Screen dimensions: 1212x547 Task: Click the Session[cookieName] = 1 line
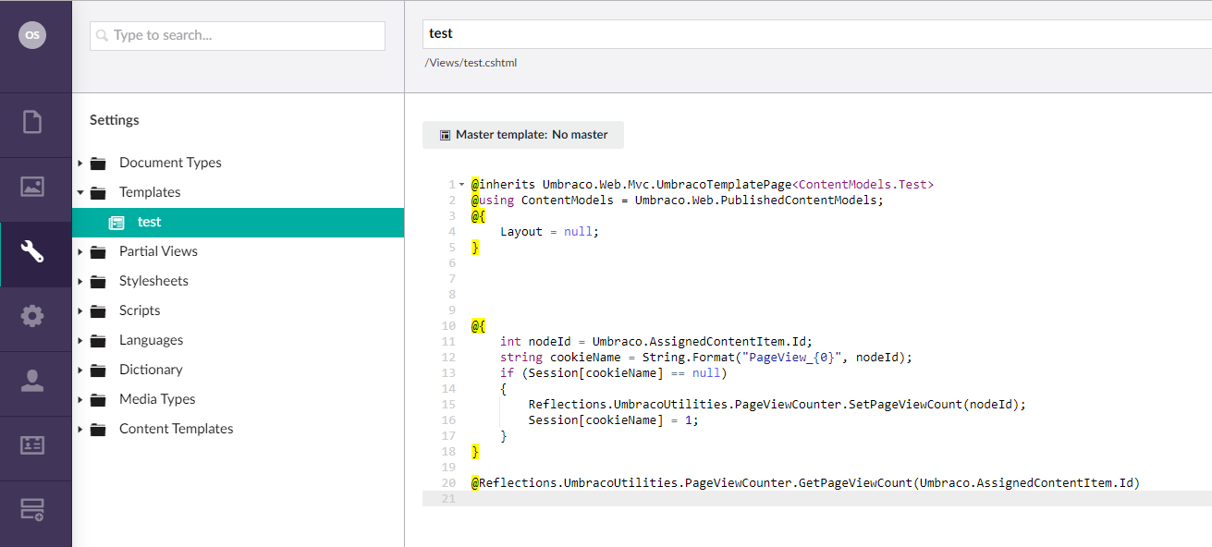[x=614, y=420]
